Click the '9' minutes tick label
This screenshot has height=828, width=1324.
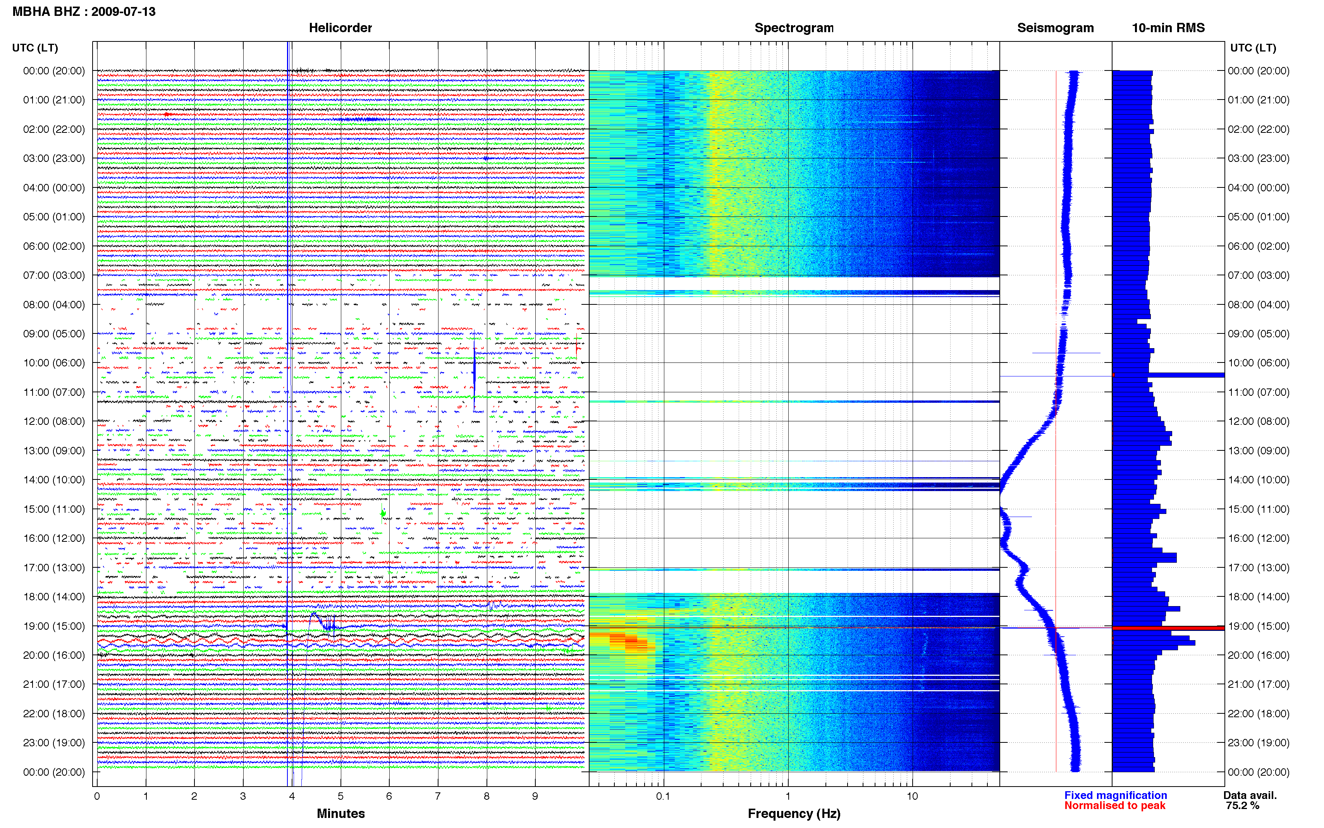click(535, 796)
